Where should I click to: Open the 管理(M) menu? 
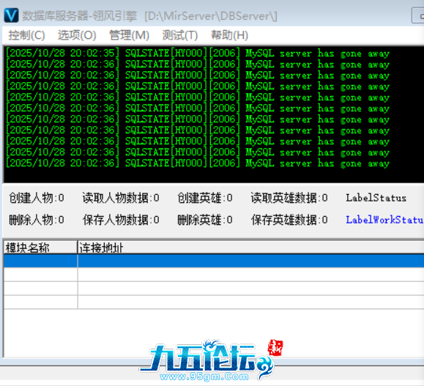pos(130,35)
